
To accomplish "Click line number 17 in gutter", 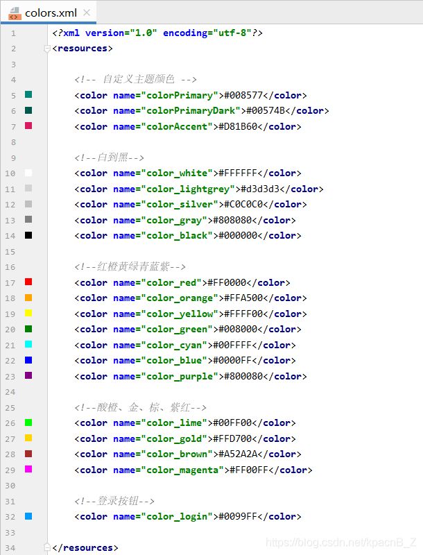I will pos(10,283).
